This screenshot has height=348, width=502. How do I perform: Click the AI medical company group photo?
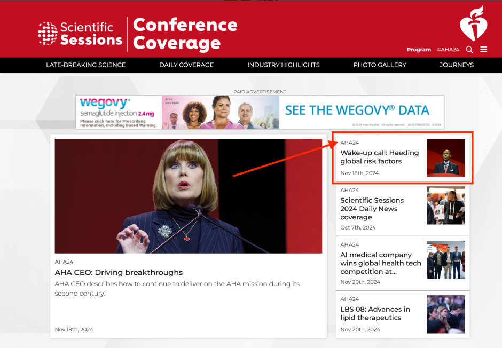[446, 260]
